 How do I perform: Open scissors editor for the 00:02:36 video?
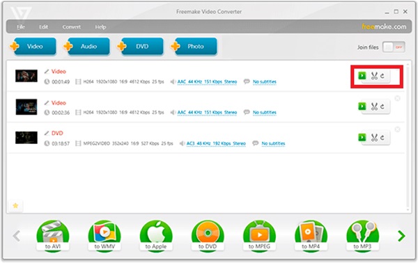[374, 106]
